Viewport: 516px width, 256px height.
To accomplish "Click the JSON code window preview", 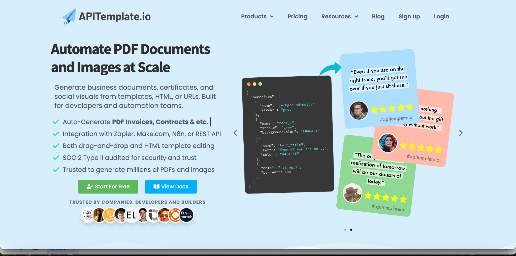I will coord(288,135).
